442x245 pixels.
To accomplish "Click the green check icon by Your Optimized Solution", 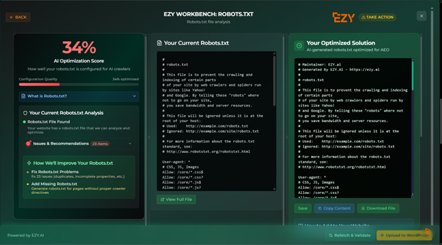I will pyautogui.click(x=299, y=45).
